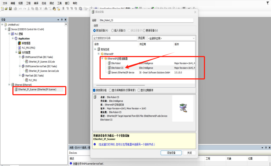The height and width of the screenshot is (166, 271).
Task: Open the 编译 menu
Action: click(x=36, y=3)
